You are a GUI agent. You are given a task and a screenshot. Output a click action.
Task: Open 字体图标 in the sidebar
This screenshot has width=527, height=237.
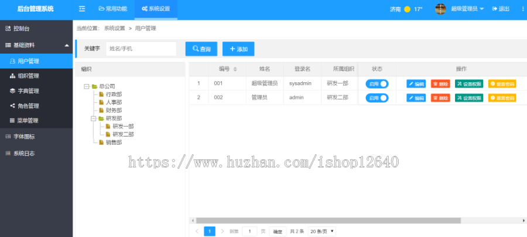click(23, 137)
